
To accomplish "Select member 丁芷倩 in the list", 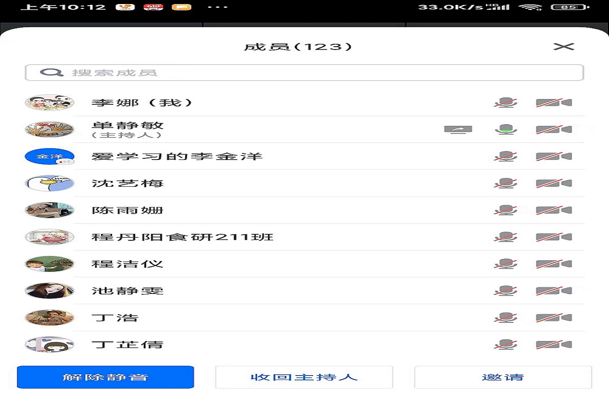I will pos(127,345).
